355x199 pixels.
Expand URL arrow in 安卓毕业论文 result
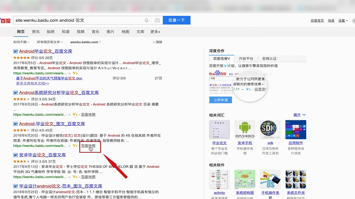click(x=69, y=177)
